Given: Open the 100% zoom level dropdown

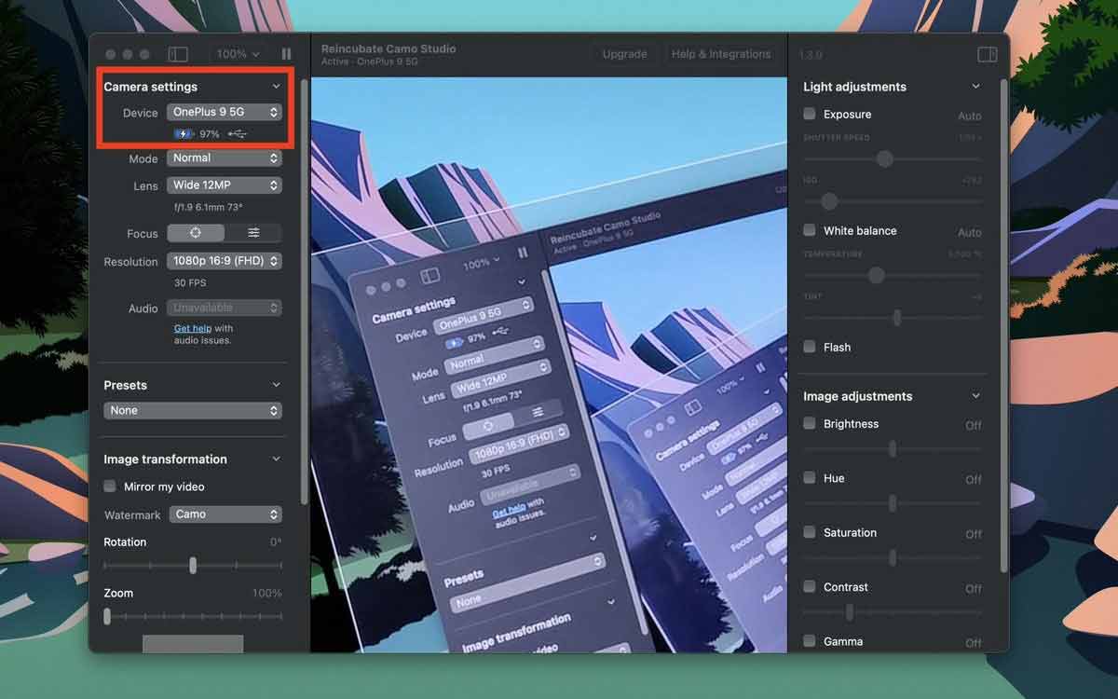Looking at the screenshot, I should pyautogui.click(x=239, y=55).
